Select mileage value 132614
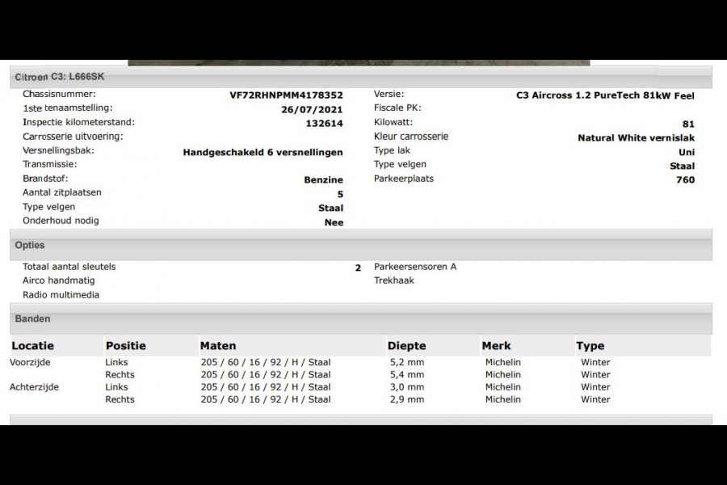The image size is (727, 485). (324, 124)
